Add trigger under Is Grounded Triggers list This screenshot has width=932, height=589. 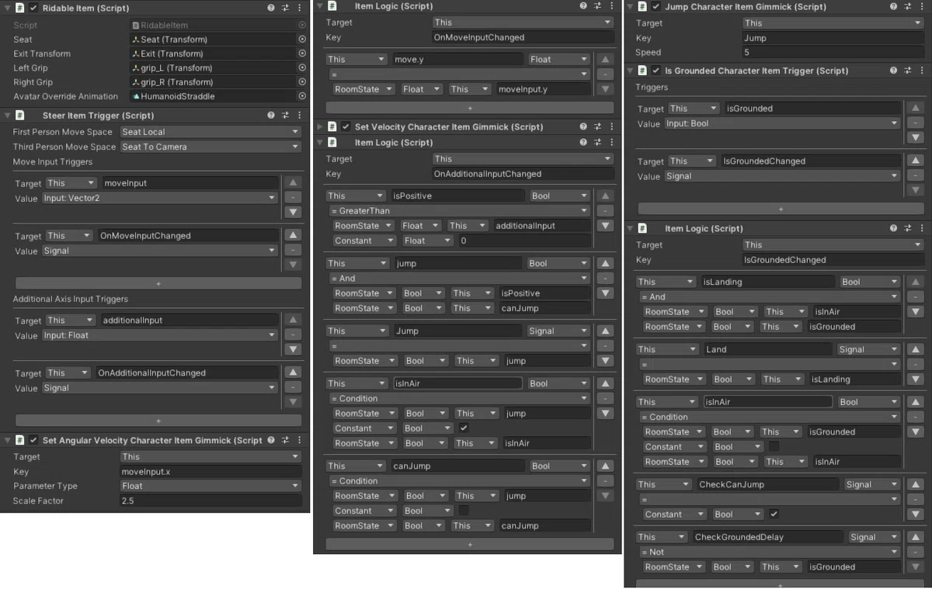781,209
